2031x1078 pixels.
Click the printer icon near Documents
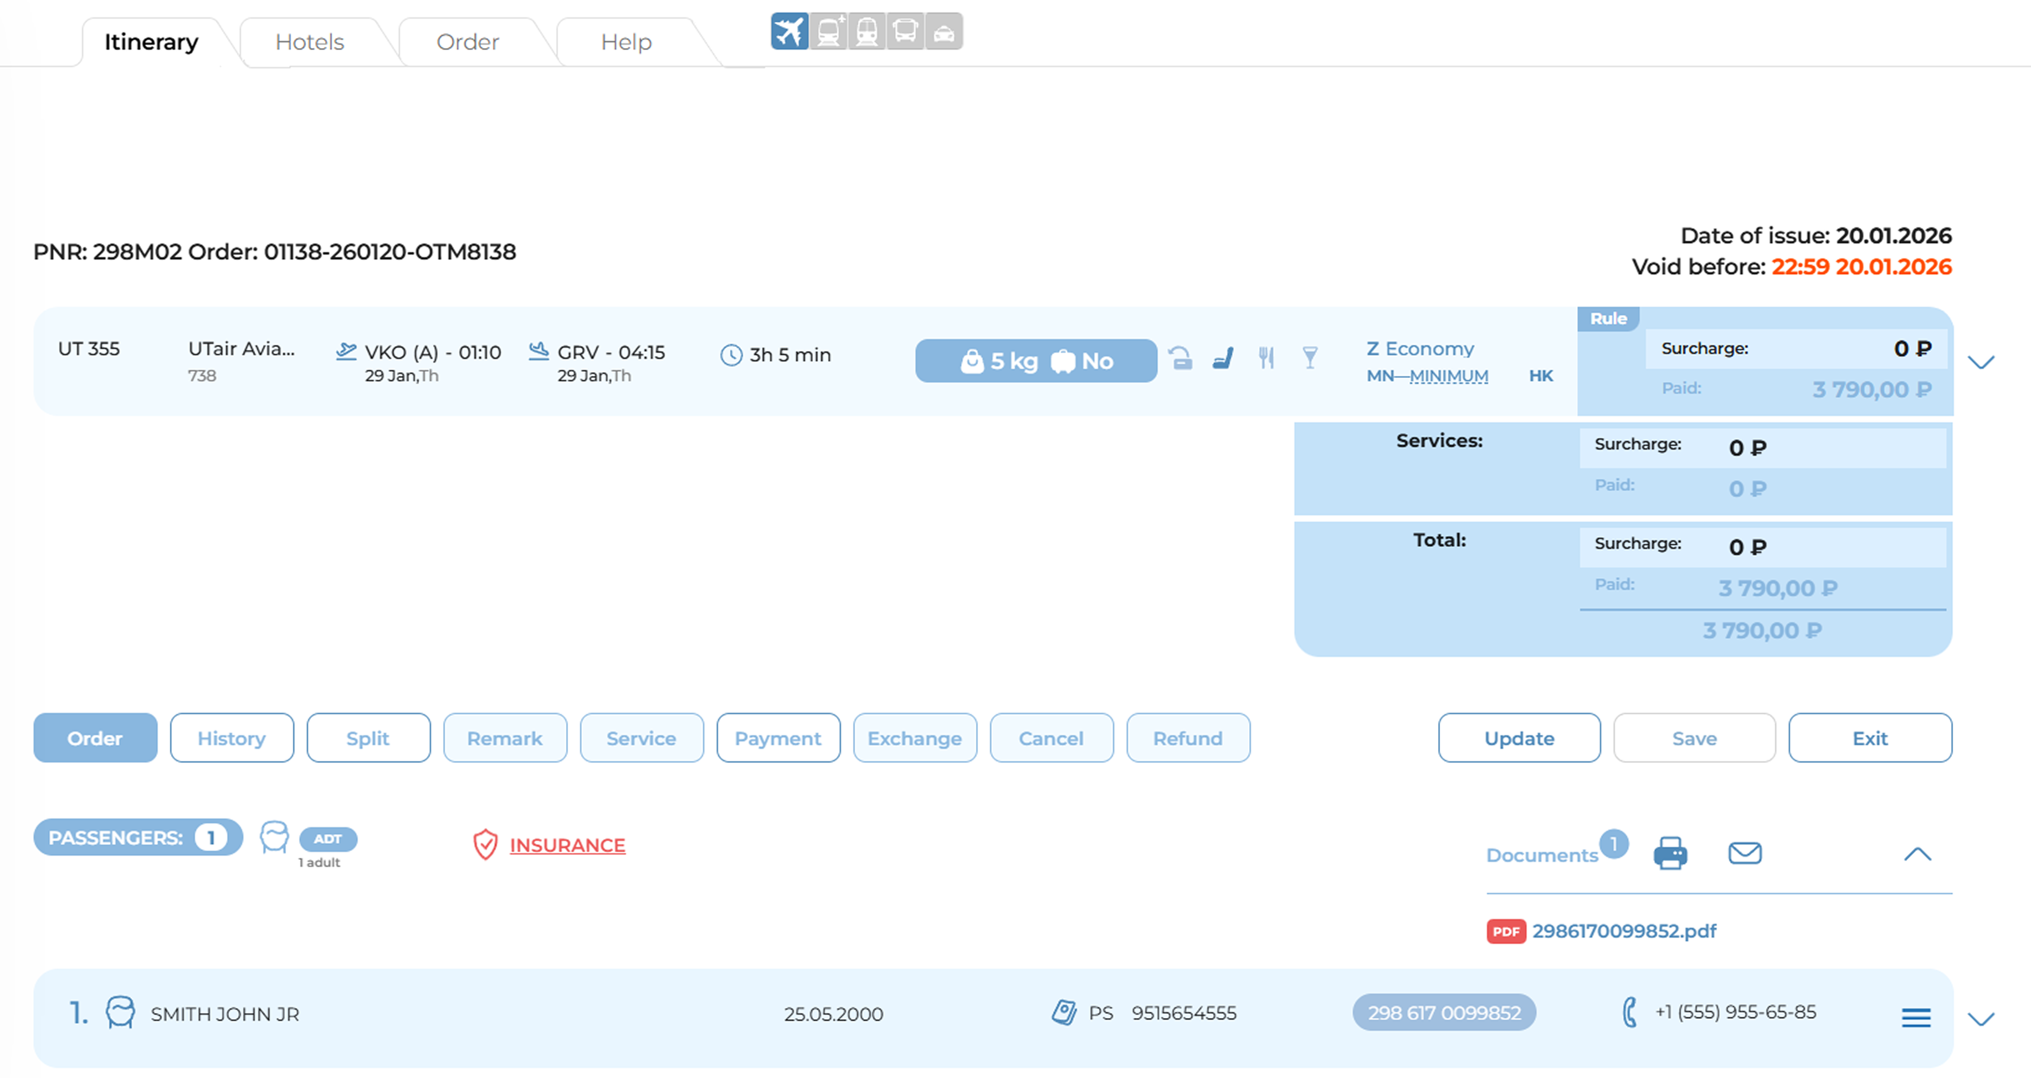click(x=1670, y=854)
